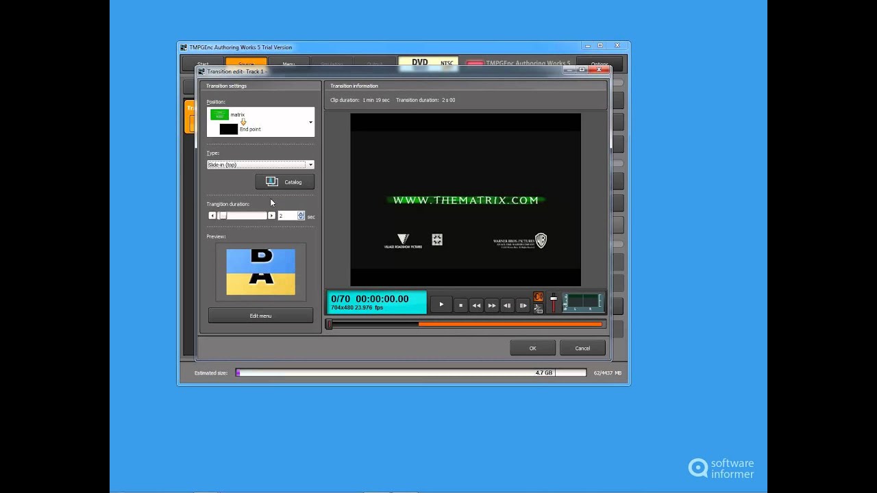The width and height of the screenshot is (877, 493).
Task: Click the timecode display 00:00:00.00
Action: tap(382, 299)
